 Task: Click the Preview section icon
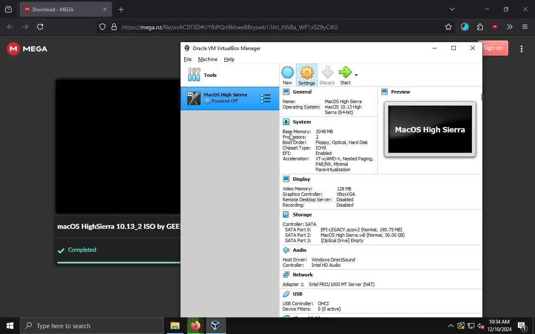384,92
